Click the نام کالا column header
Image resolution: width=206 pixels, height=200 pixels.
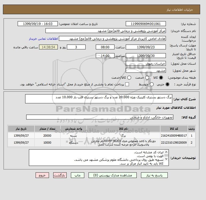click(123, 129)
